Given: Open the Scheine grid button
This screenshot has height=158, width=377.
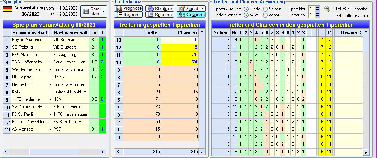Looking at the screenshot, I should tap(159, 15).
